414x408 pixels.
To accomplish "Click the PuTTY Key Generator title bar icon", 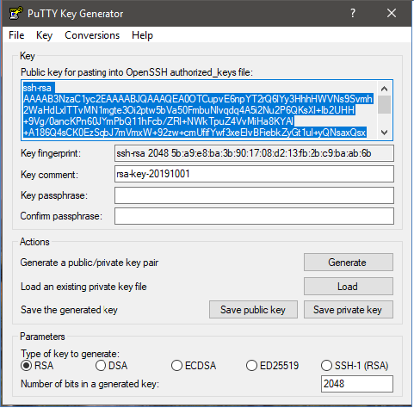I will (15, 13).
